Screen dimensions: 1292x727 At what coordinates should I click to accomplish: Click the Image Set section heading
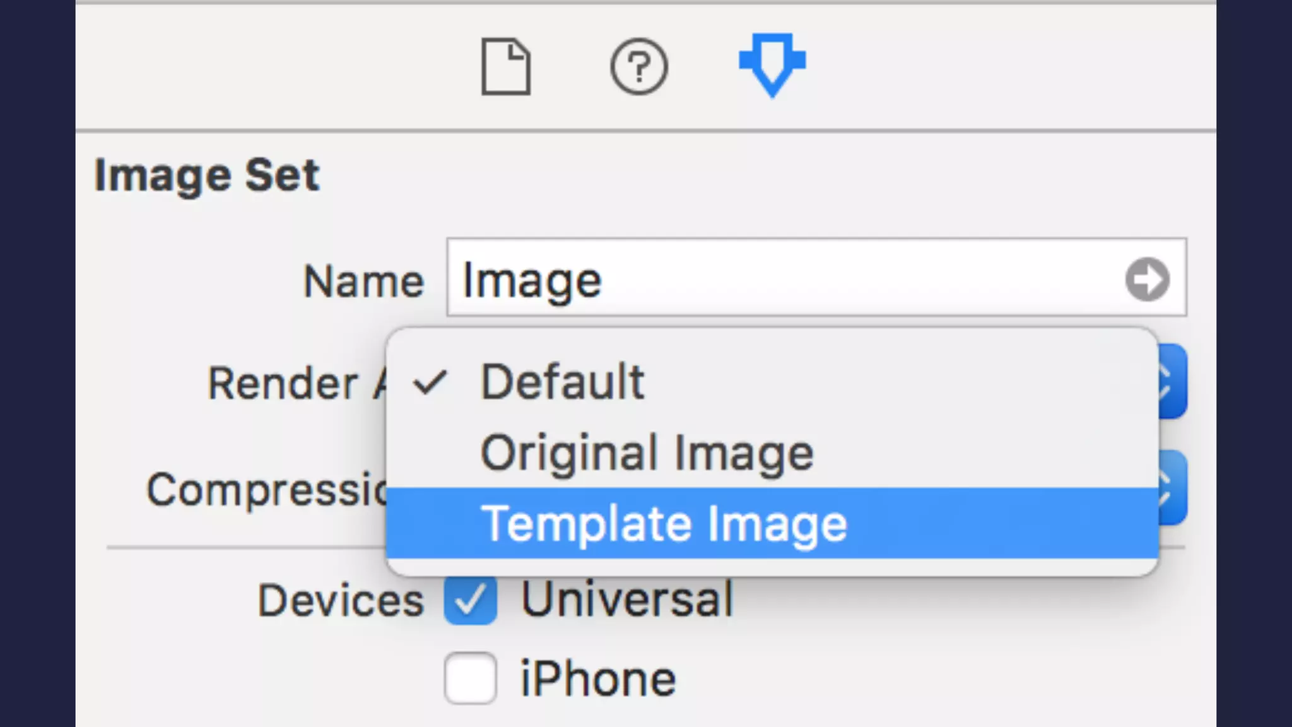tap(207, 175)
